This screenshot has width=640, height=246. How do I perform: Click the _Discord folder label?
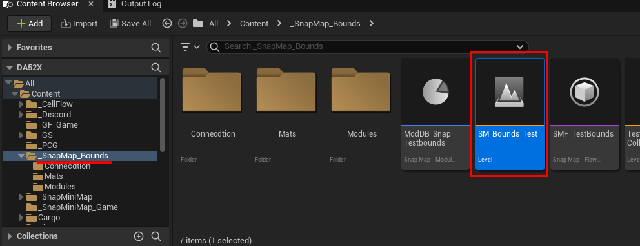[x=54, y=115]
